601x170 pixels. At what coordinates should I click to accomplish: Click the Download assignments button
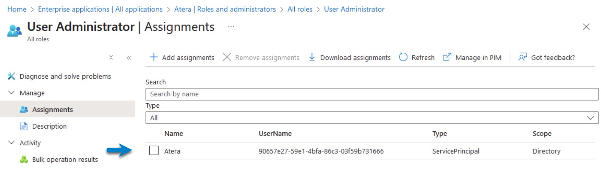(x=349, y=57)
